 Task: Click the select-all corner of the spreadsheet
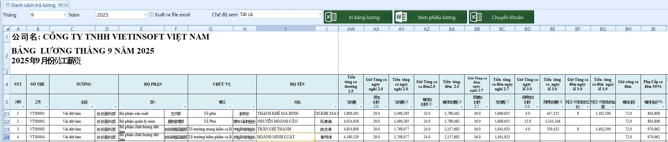click(7, 29)
